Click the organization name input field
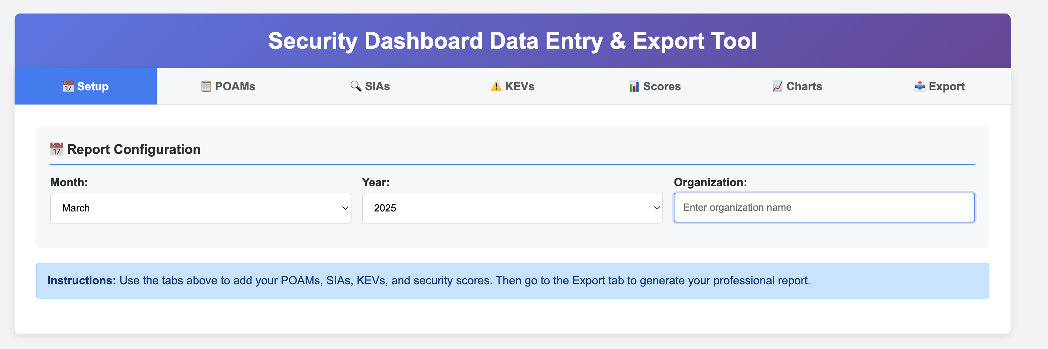Screen dimensions: 1048x349 pos(824,208)
